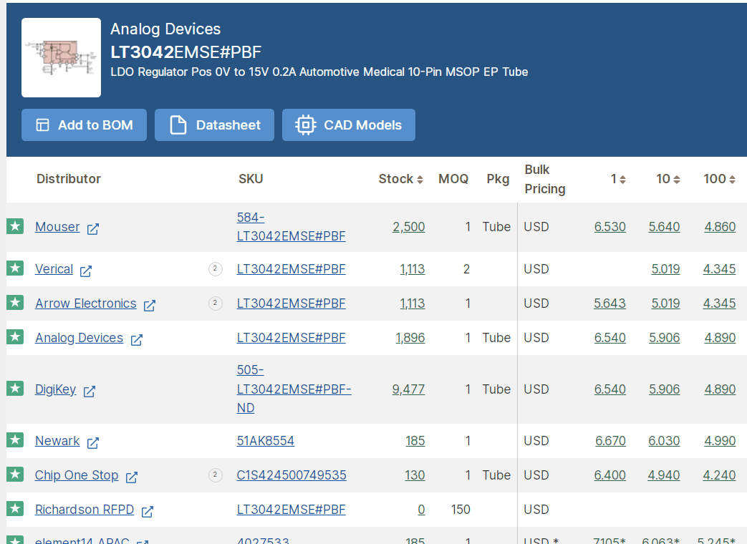Viewport: 747px width, 544px height.
Task: Click the circled 2 badge in Chip One Stop row
Action: click(x=216, y=475)
